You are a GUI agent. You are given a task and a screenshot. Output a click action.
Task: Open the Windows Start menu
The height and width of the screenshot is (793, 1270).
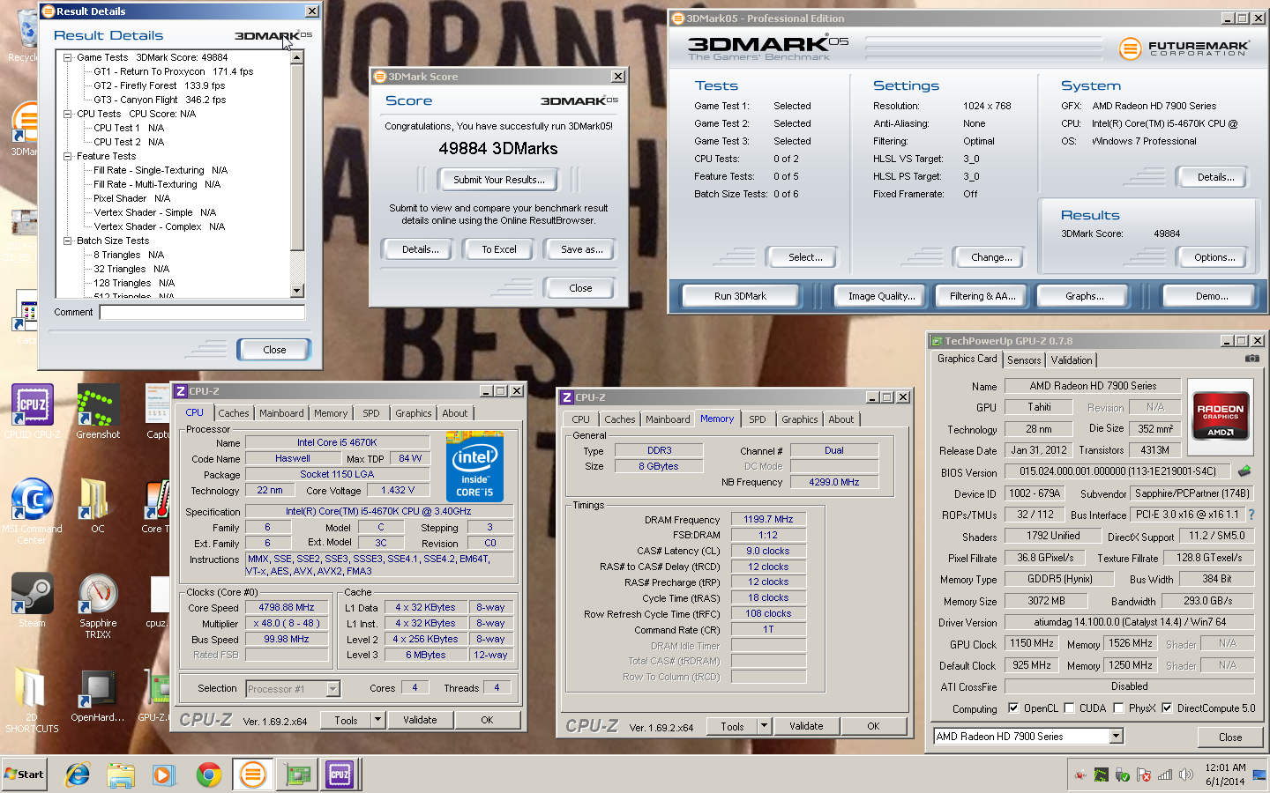pos(25,774)
